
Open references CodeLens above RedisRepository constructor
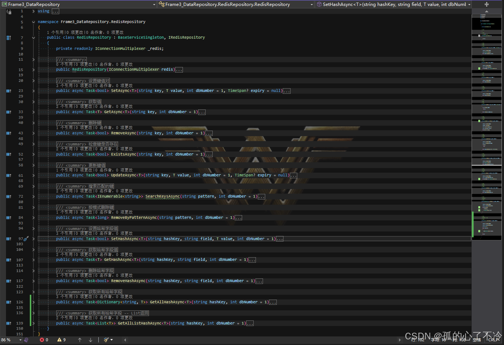[64, 65]
